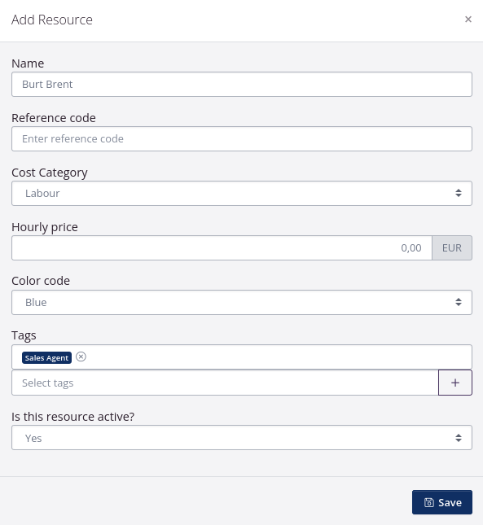
Task: Click the Hourly price input field
Action: coord(222,247)
